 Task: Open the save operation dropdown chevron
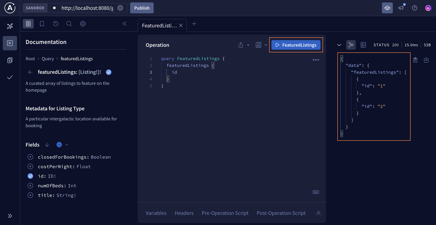pyautogui.click(x=266, y=45)
